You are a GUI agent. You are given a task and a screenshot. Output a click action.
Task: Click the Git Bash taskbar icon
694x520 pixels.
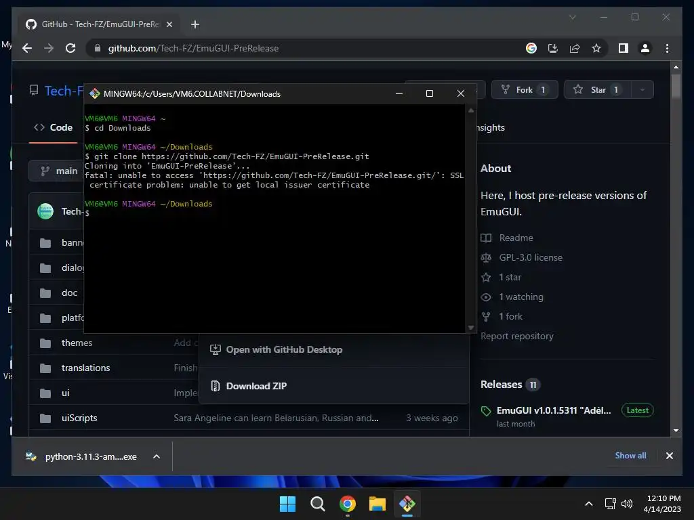pyautogui.click(x=407, y=504)
